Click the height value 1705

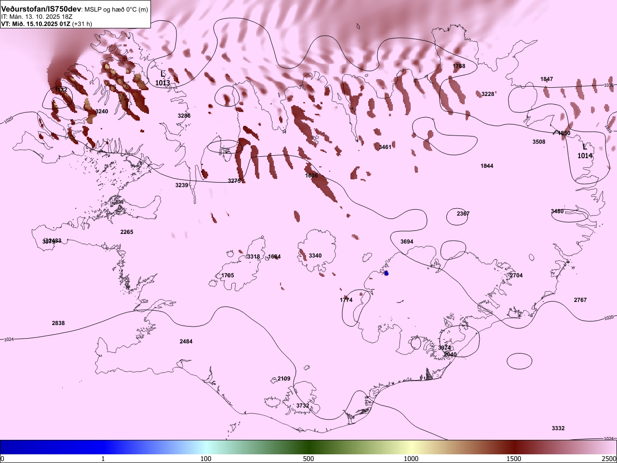[x=228, y=275]
